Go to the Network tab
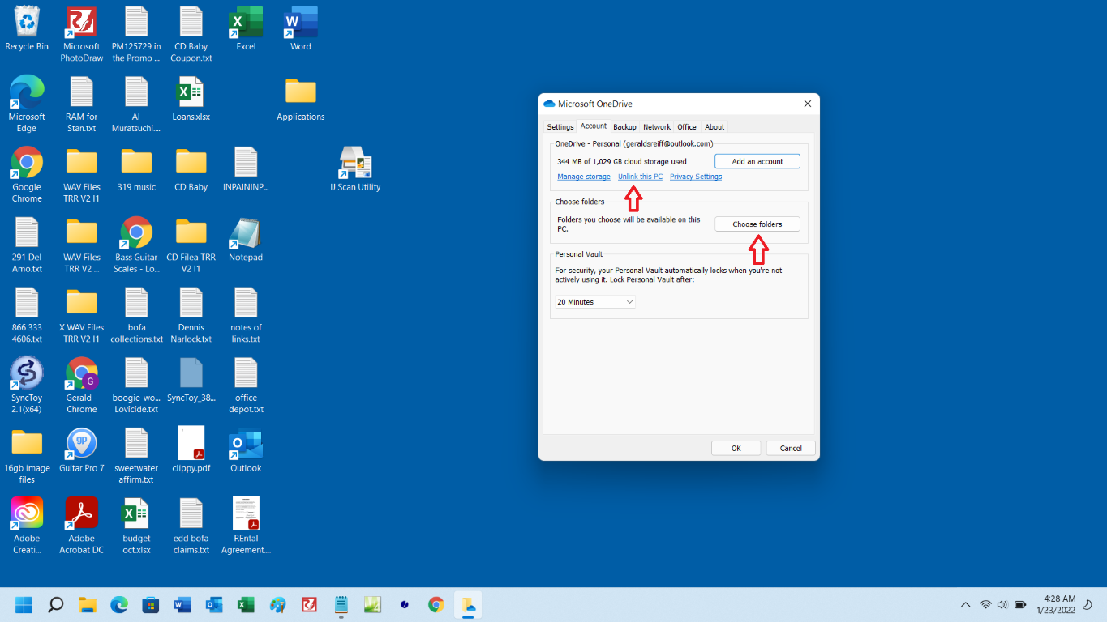 coord(657,127)
